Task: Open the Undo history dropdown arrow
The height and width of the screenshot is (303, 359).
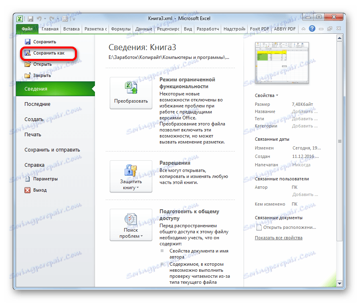Action: tap(45, 19)
